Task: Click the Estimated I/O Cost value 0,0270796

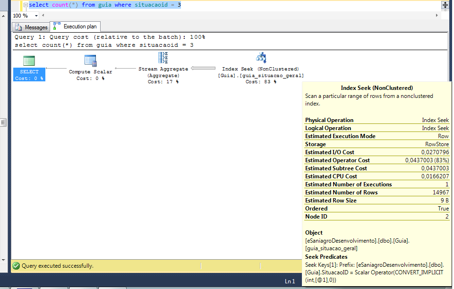Action: tap(435, 152)
